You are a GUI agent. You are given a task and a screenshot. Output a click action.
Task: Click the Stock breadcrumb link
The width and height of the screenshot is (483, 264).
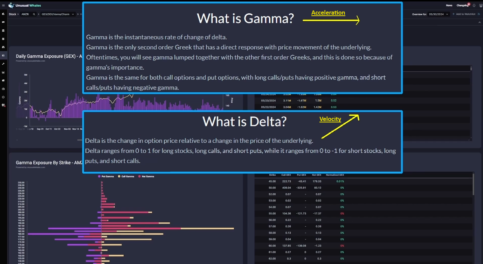[x=12, y=14]
